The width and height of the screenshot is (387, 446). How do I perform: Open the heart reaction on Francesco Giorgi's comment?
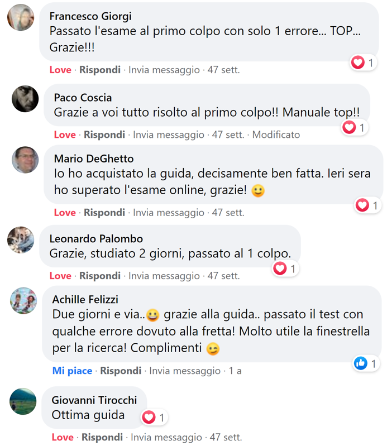(363, 63)
